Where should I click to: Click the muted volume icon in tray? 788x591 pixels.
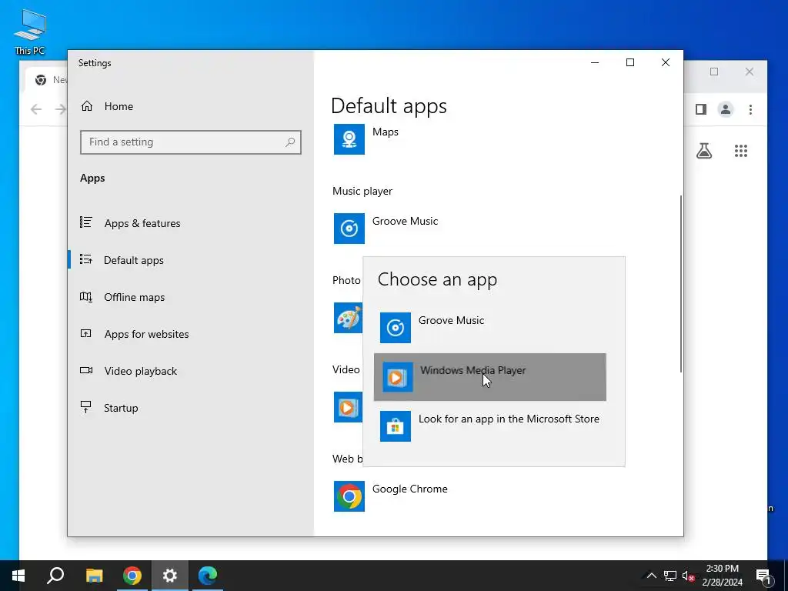coord(688,576)
